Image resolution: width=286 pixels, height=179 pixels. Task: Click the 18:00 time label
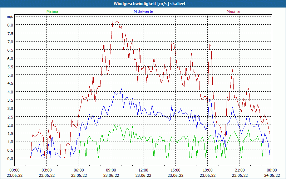pos(208,170)
